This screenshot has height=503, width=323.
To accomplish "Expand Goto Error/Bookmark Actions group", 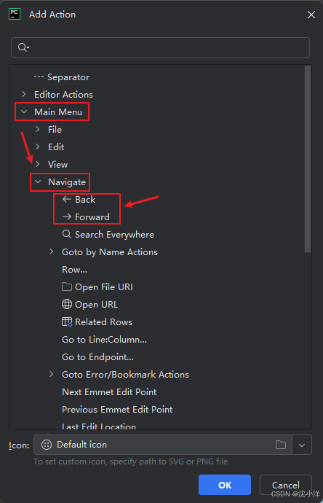I will (x=52, y=375).
